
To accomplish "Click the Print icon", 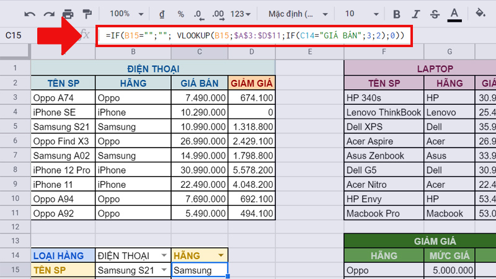I will click(x=68, y=14).
